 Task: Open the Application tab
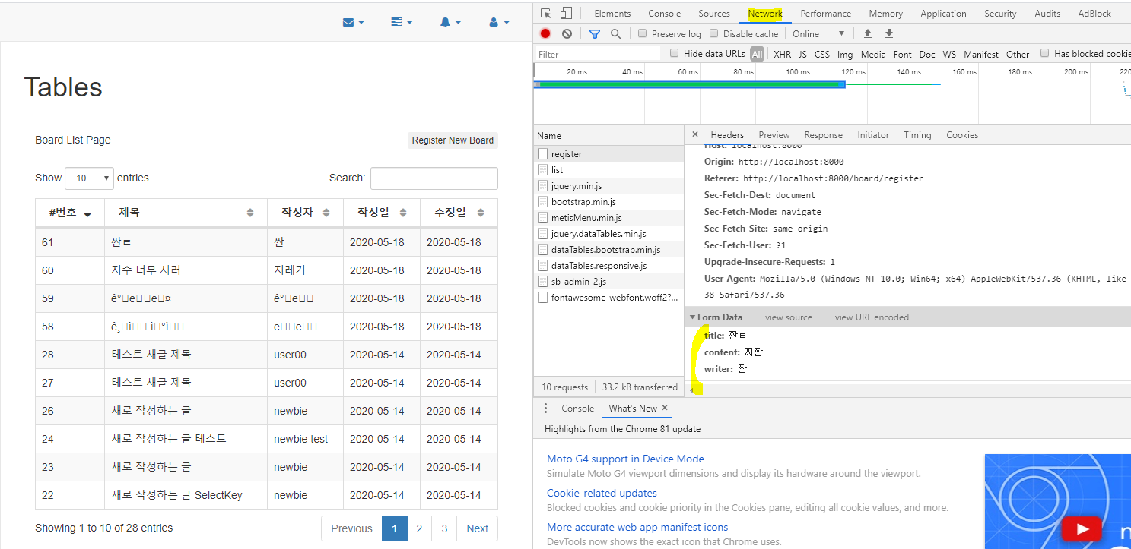tap(943, 14)
